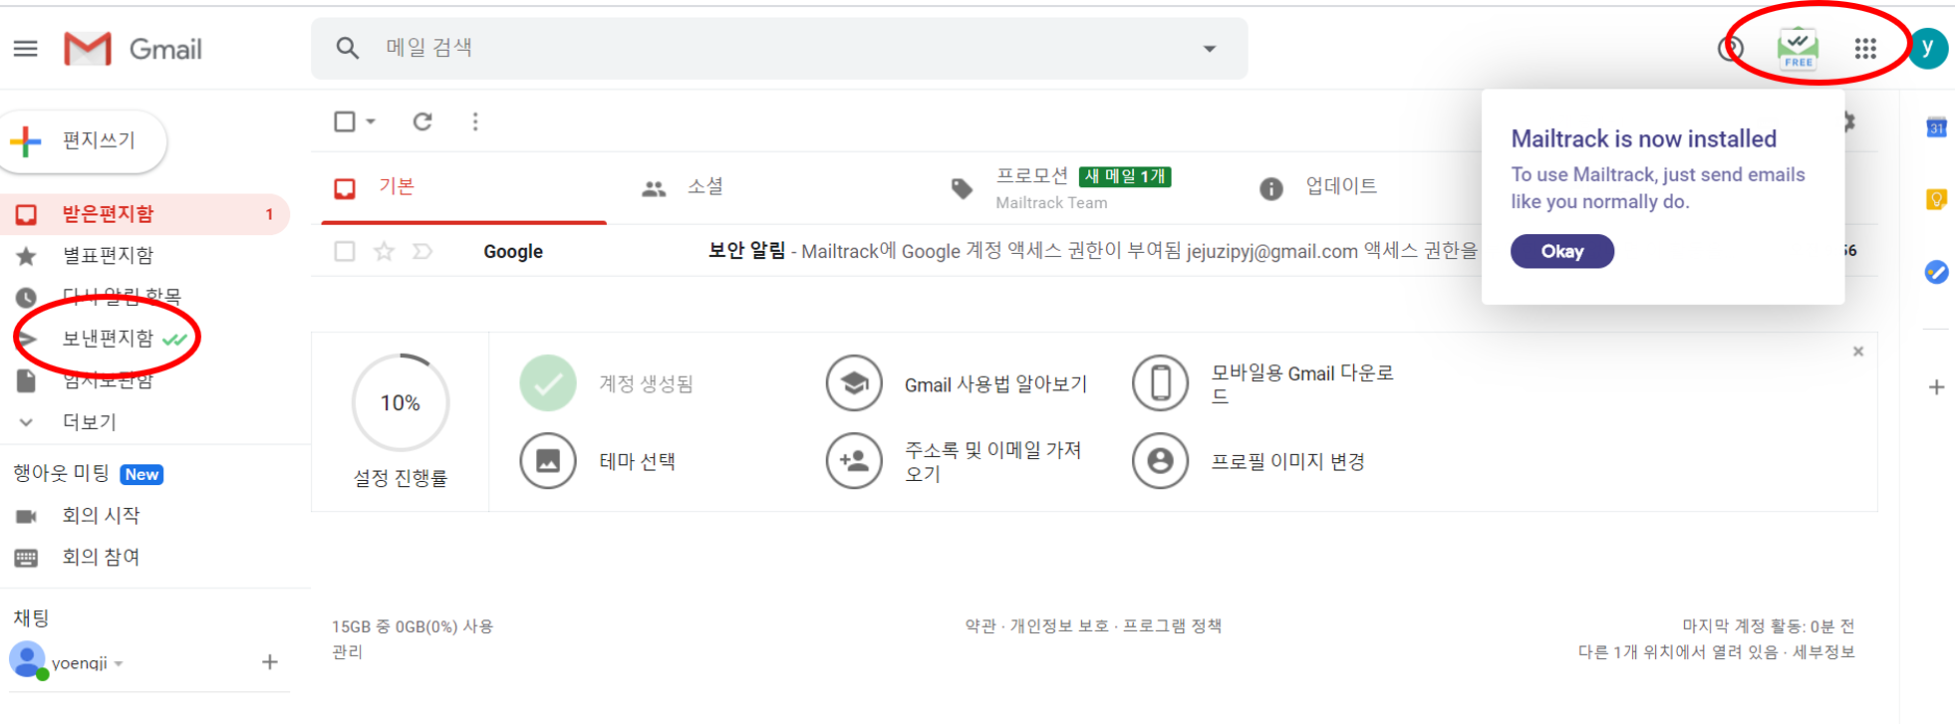
Task: Open the more options three-dot menu
Action: click(x=475, y=121)
